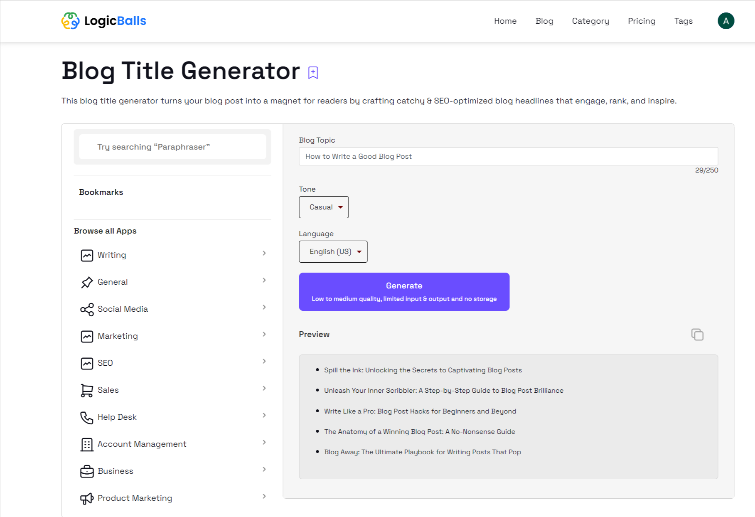Click the 29/250 character counter
Image resolution: width=755 pixels, height=517 pixels.
point(706,170)
